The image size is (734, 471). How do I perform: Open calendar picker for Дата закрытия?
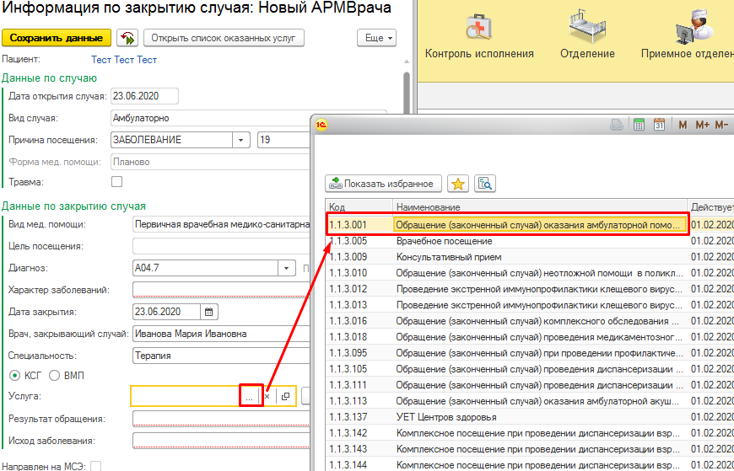pyautogui.click(x=209, y=312)
